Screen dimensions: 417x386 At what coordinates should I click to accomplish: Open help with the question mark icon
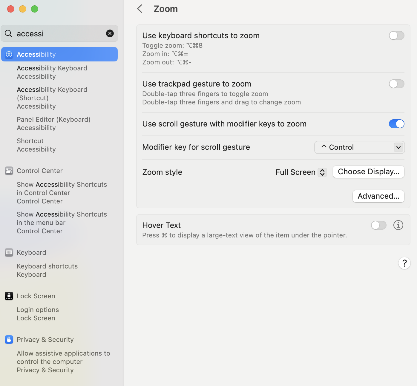404,263
